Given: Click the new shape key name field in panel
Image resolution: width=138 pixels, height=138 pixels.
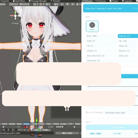Looking at the screenshot, I should 121,113.
